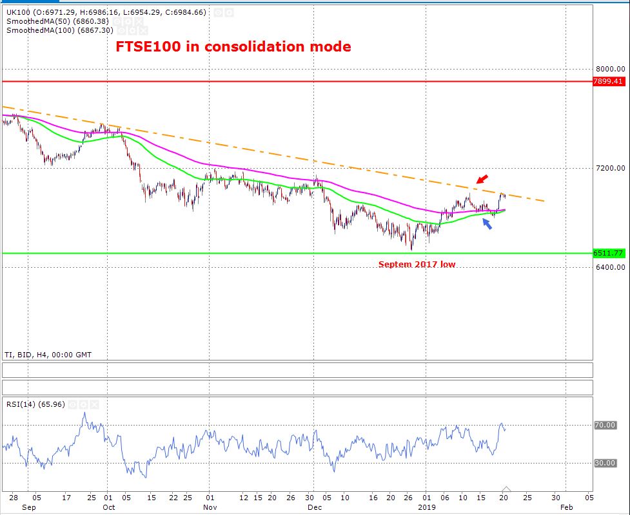Open settings gear for RSI(14) indicator

point(83,405)
